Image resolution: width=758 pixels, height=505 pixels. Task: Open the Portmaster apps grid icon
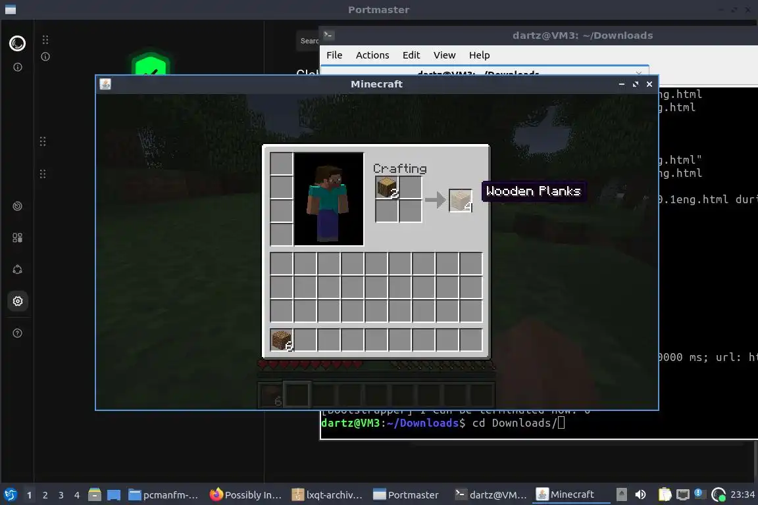tap(17, 238)
